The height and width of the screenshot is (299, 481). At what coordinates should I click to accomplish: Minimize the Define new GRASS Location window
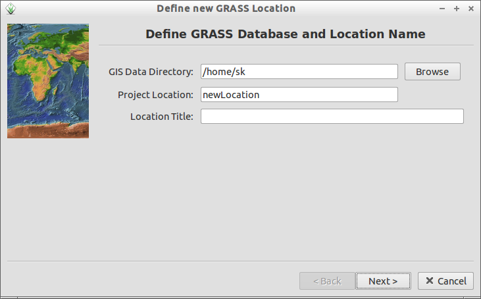click(442, 9)
